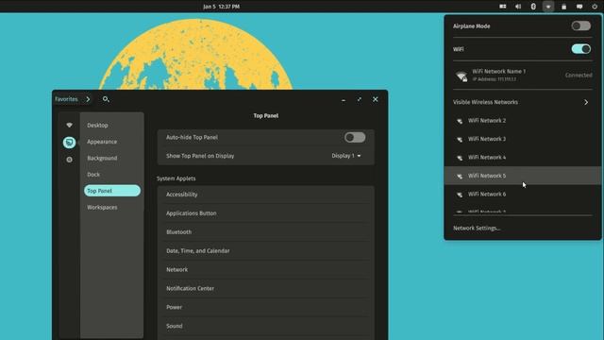
Task: Enable the Auto-hide Top Panel switch
Action: click(355, 137)
